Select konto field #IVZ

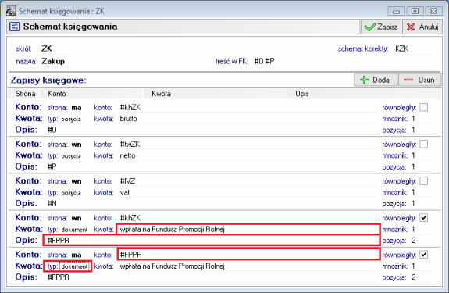[x=248, y=181]
